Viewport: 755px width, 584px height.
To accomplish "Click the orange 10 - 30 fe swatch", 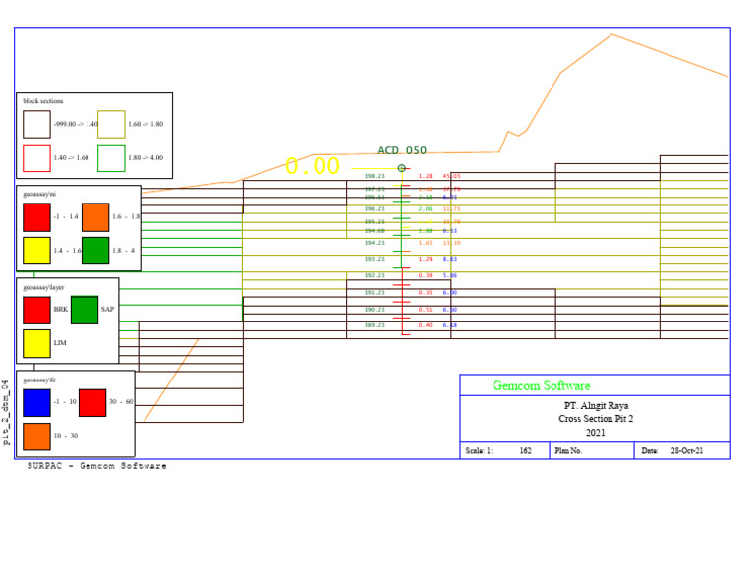I will pos(36,437).
